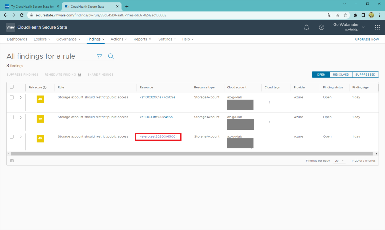Click the site lock icon in address bar
Image resolution: width=385 pixels, height=230 pixels.
point(31,15)
